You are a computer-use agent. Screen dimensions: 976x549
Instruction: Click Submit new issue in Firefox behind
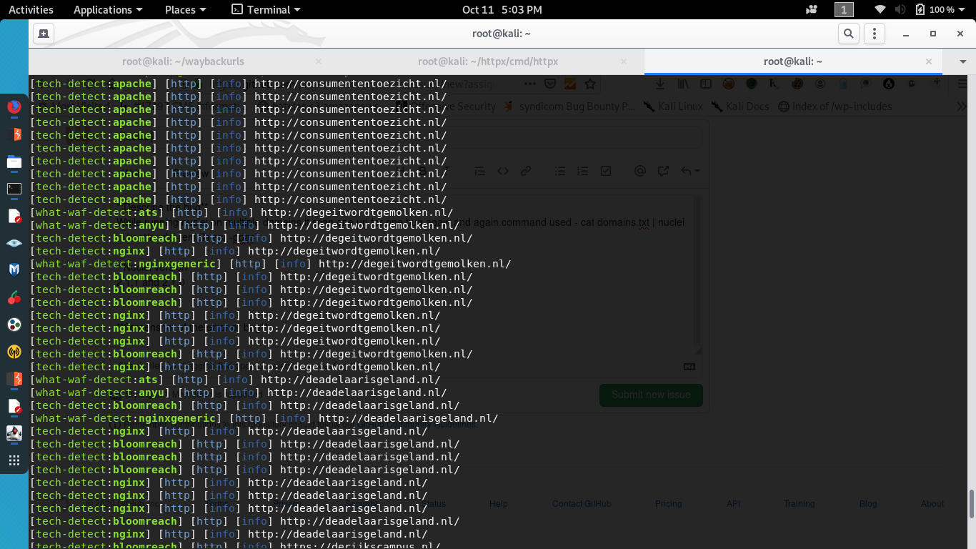click(x=651, y=395)
